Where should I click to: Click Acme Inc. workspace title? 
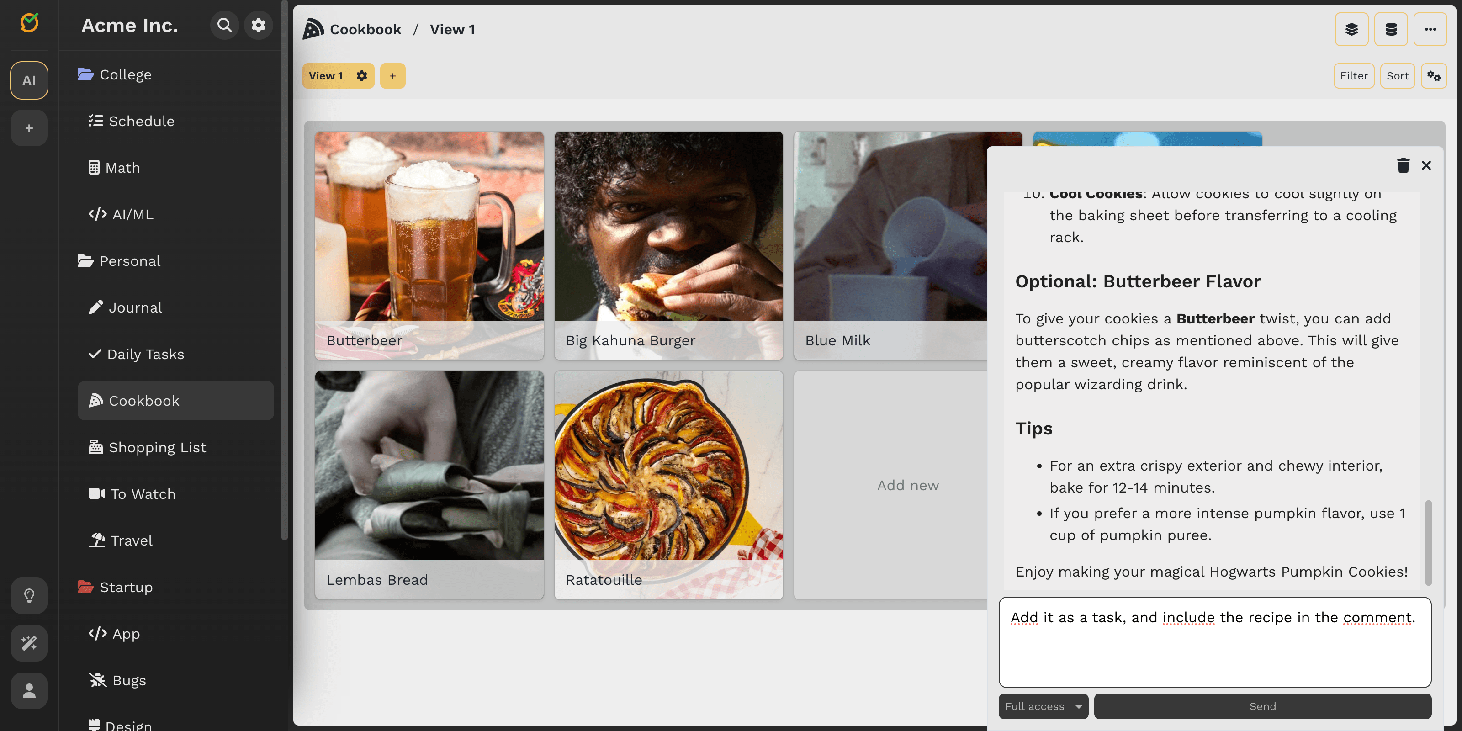[129, 25]
